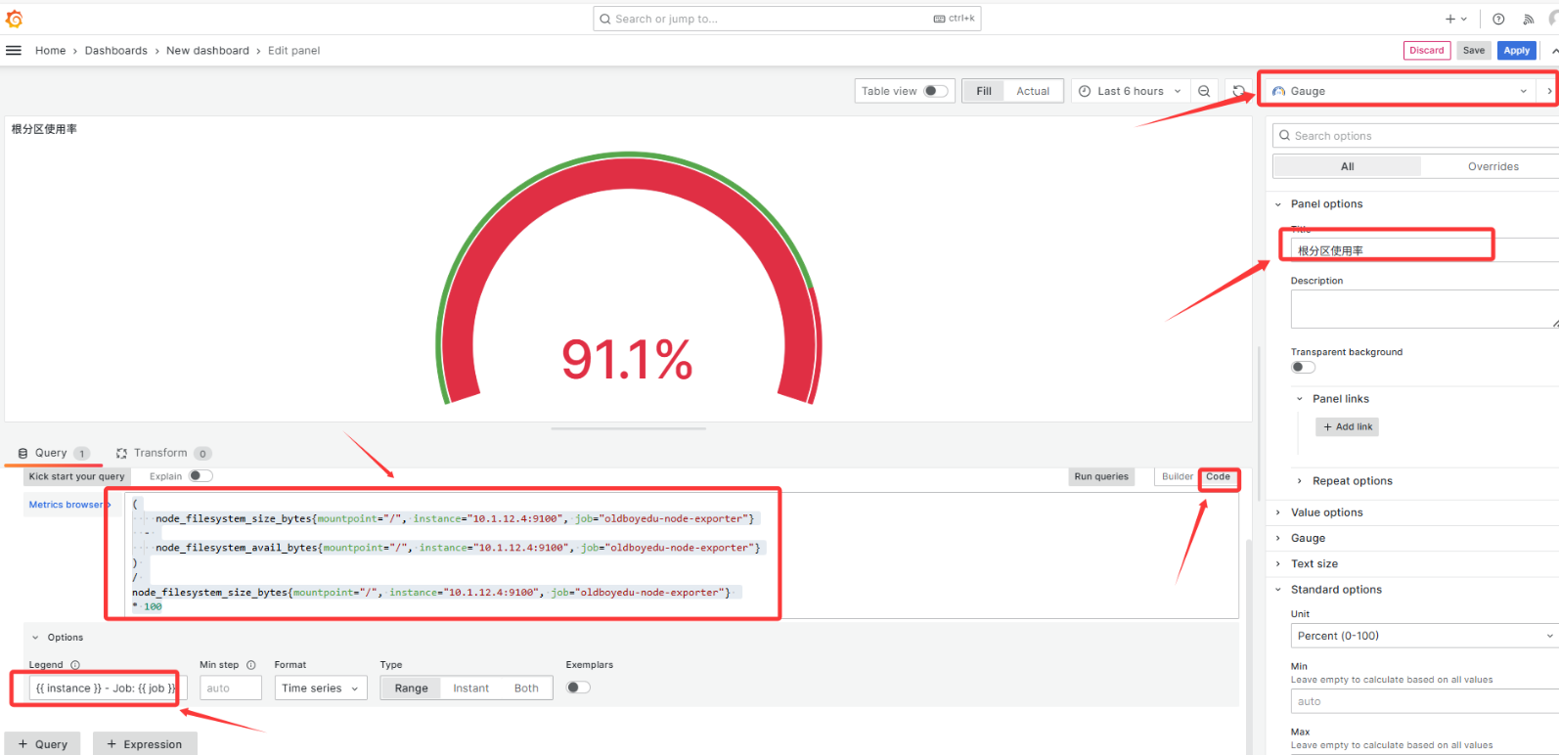Click the zoom out time range icon
The height and width of the screenshot is (755, 1559).
point(1204,91)
